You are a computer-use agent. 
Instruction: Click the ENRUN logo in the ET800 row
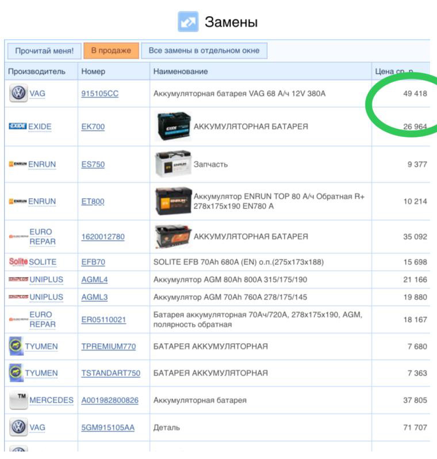[x=18, y=201]
